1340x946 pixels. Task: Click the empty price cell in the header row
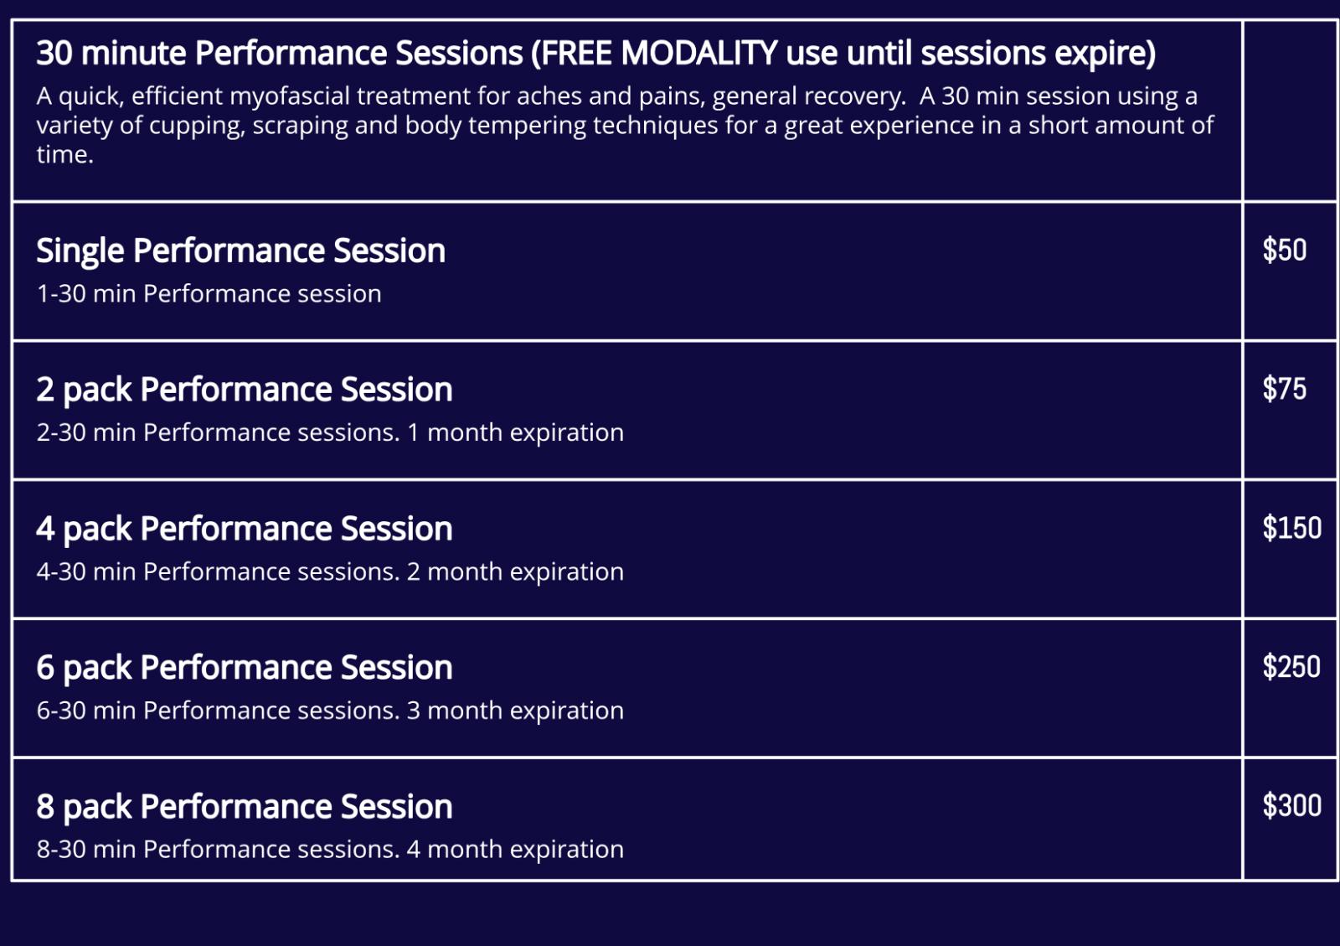tap(1290, 111)
